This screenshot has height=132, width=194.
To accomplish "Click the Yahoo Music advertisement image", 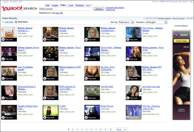I will [x=181, y=75].
